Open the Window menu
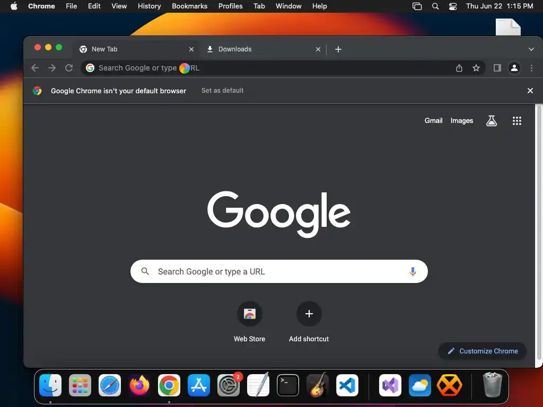Image resolution: width=543 pixels, height=407 pixels. point(288,6)
